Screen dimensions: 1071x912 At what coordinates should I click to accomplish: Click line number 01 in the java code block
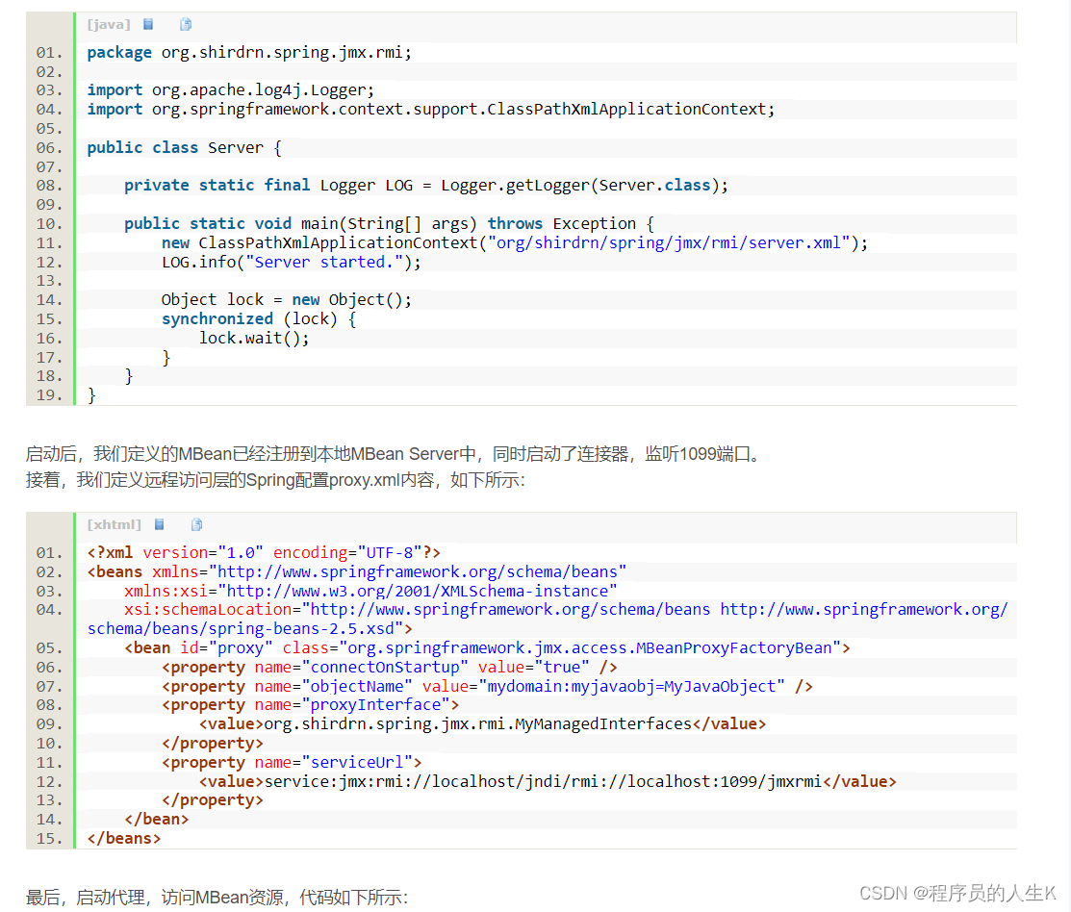point(51,52)
